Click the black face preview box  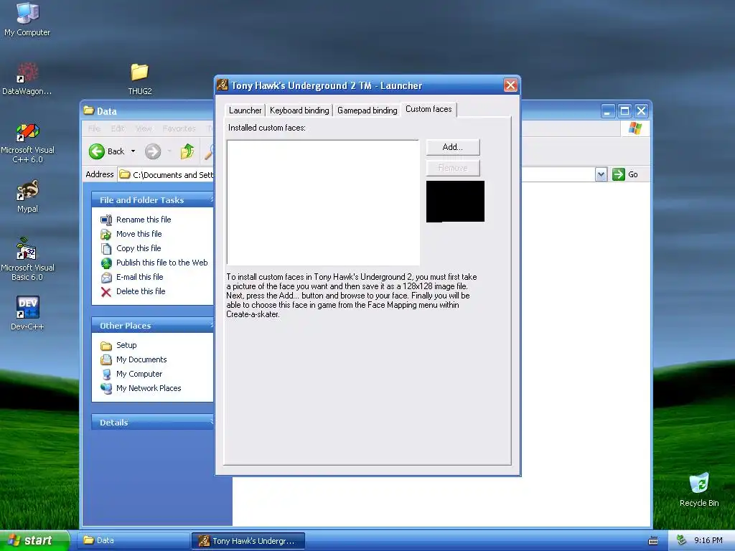tap(455, 202)
